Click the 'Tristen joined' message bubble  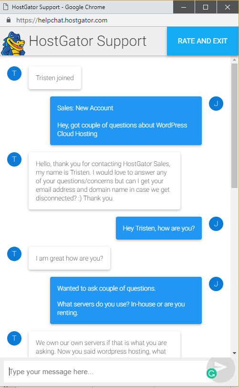pos(55,78)
